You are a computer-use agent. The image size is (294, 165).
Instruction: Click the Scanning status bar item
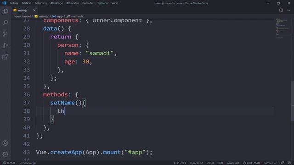tap(27, 163)
